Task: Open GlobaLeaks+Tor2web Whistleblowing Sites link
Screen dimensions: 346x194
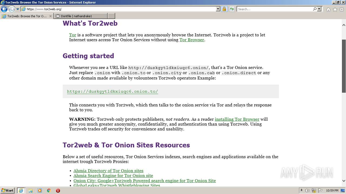Action: tap(117, 185)
